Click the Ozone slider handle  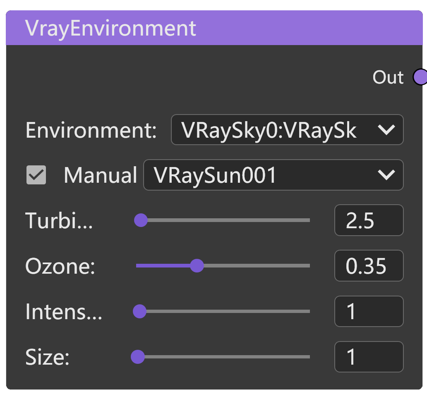(197, 265)
